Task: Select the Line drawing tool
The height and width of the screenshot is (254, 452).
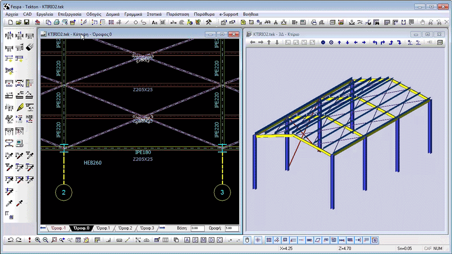Action: point(127,22)
